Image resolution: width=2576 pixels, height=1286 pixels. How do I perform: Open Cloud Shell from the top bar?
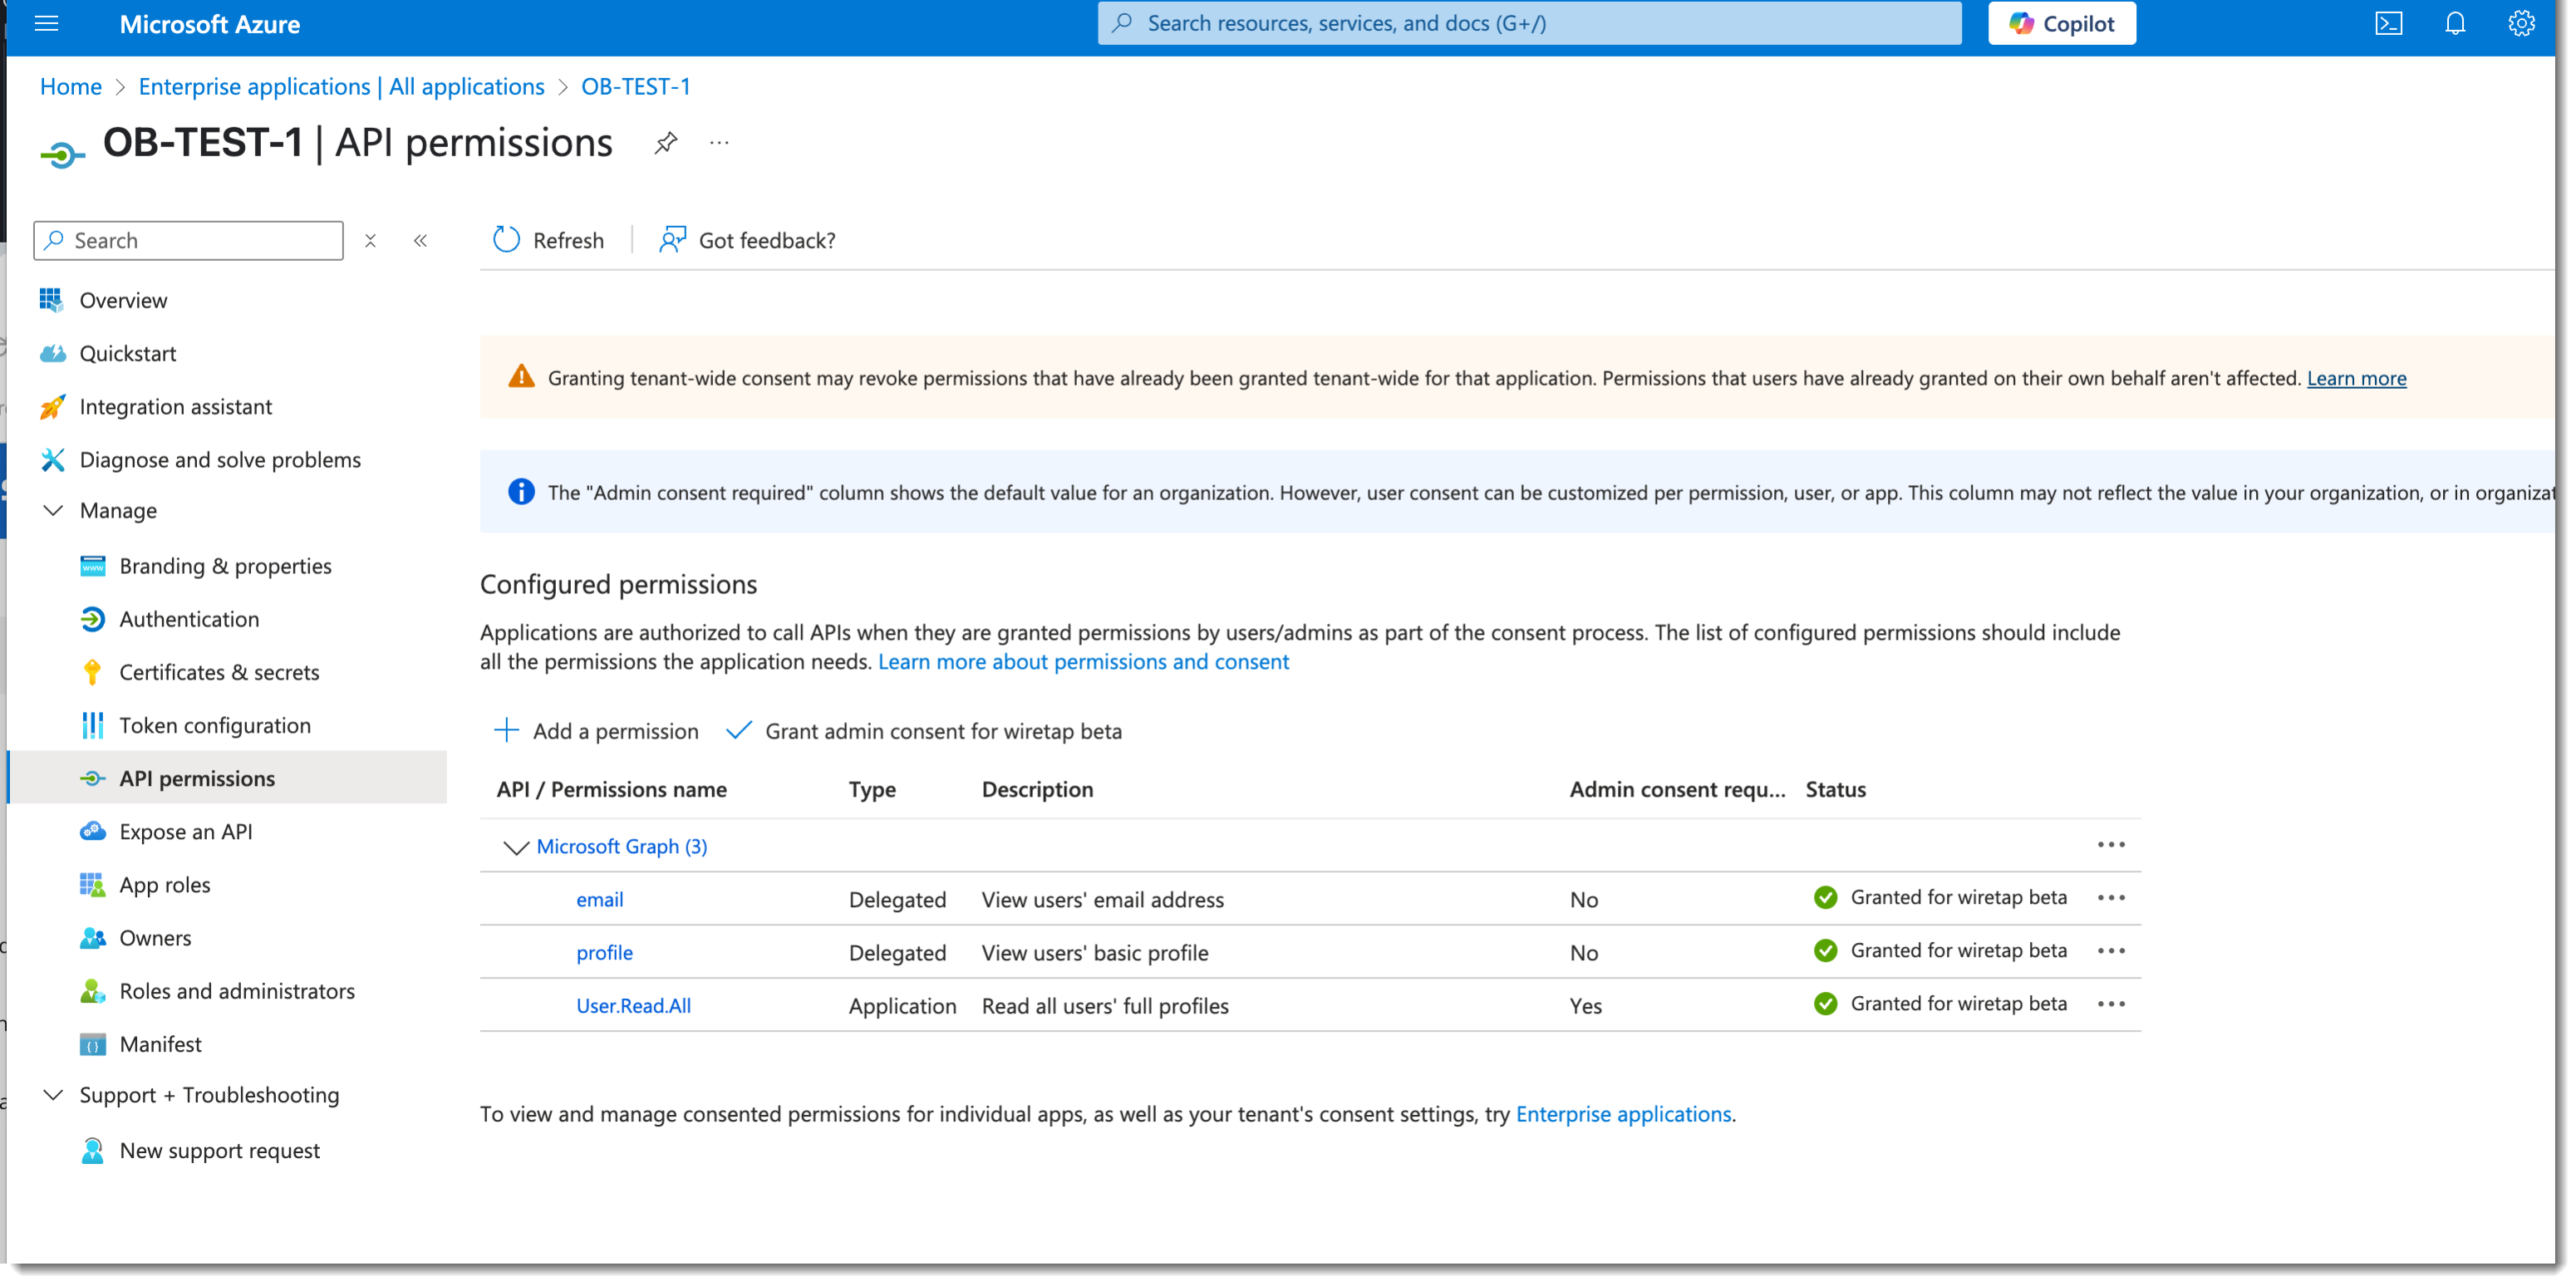(x=2388, y=23)
